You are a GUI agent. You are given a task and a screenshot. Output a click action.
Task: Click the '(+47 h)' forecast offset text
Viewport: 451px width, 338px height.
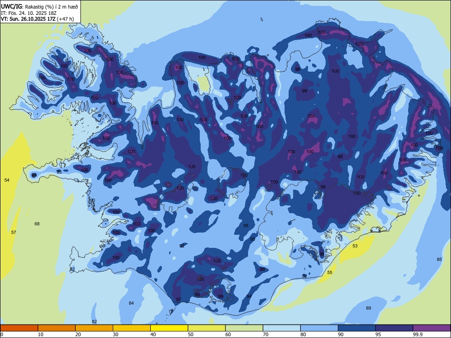[65, 19]
